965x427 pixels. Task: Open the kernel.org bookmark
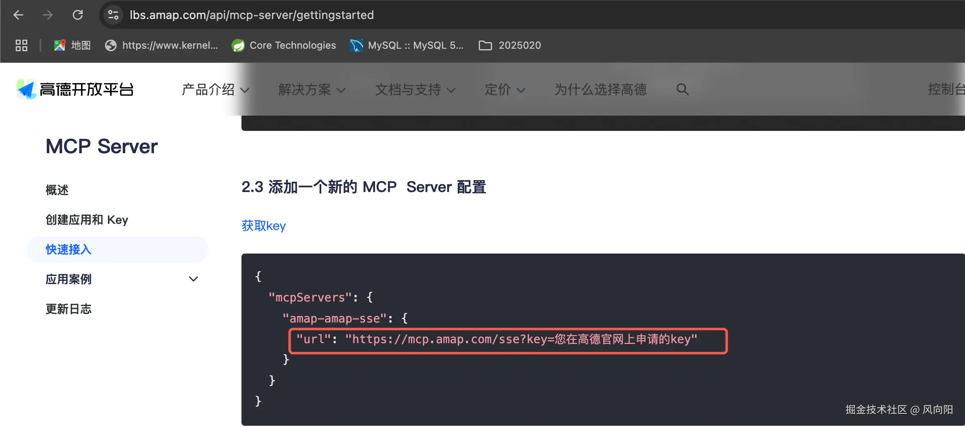pyautogui.click(x=161, y=45)
